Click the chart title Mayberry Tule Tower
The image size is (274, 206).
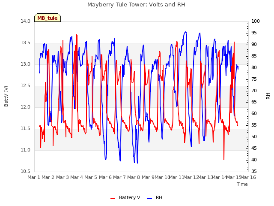pos(136,4)
